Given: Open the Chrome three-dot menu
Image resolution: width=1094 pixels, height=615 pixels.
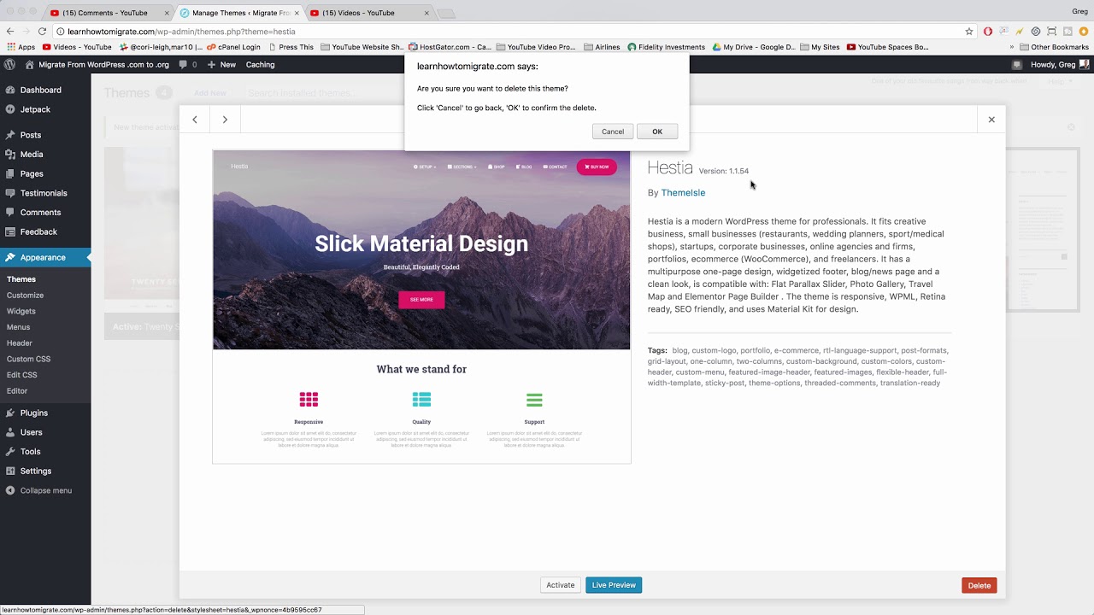Looking at the screenshot, I should point(1085,32).
